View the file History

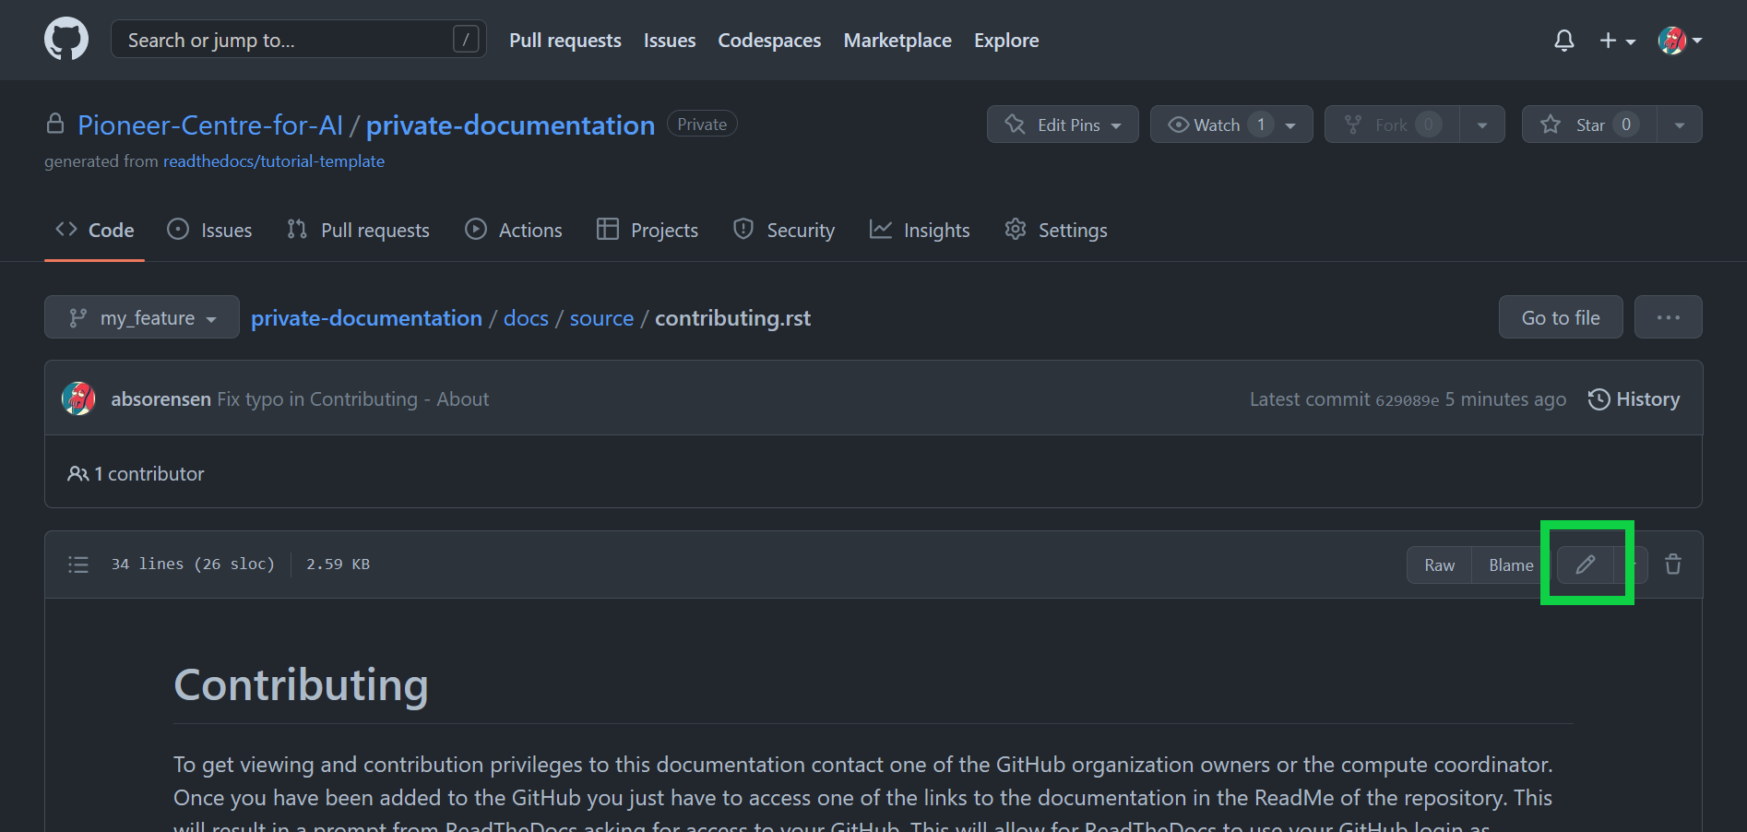[x=1634, y=399]
